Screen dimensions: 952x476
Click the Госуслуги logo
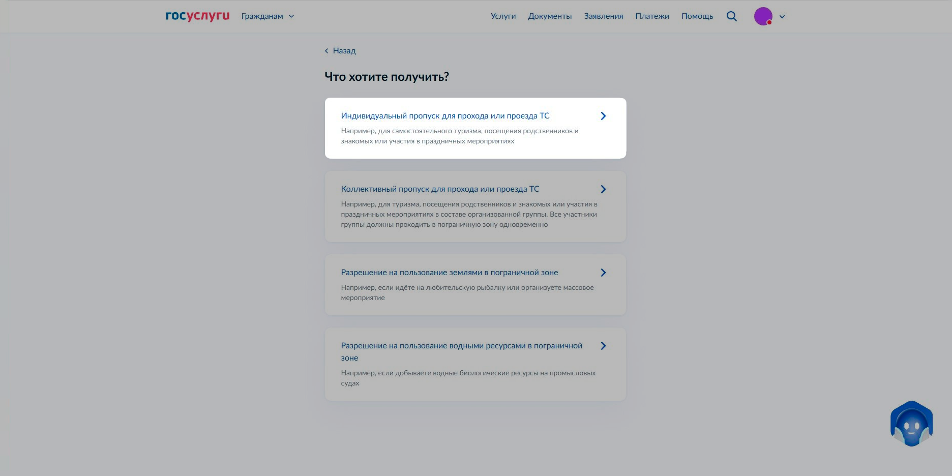pyautogui.click(x=197, y=16)
